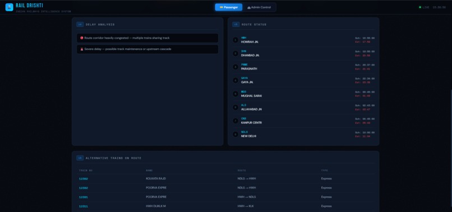Click the DHANBAD JN. station name
This screenshot has width=452, height=212.
pyautogui.click(x=250, y=56)
